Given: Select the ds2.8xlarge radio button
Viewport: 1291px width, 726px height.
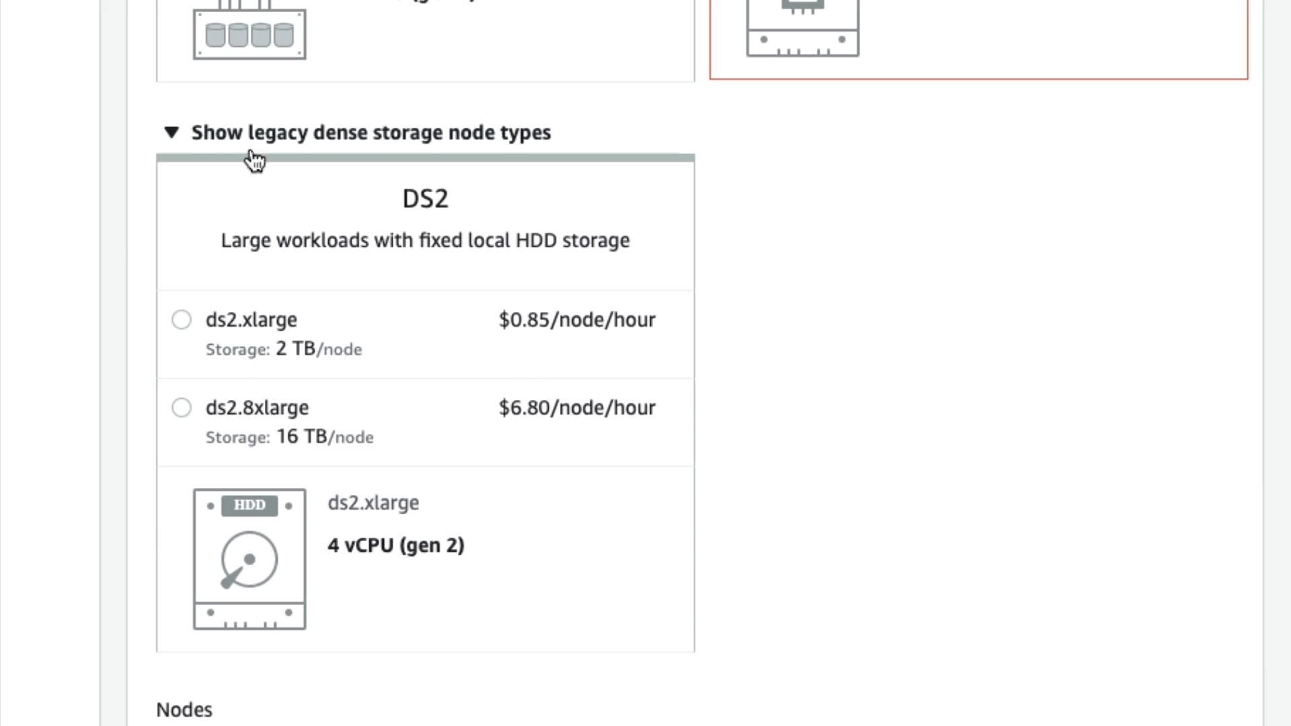Looking at the screenshot, I should tap(182, 407).
